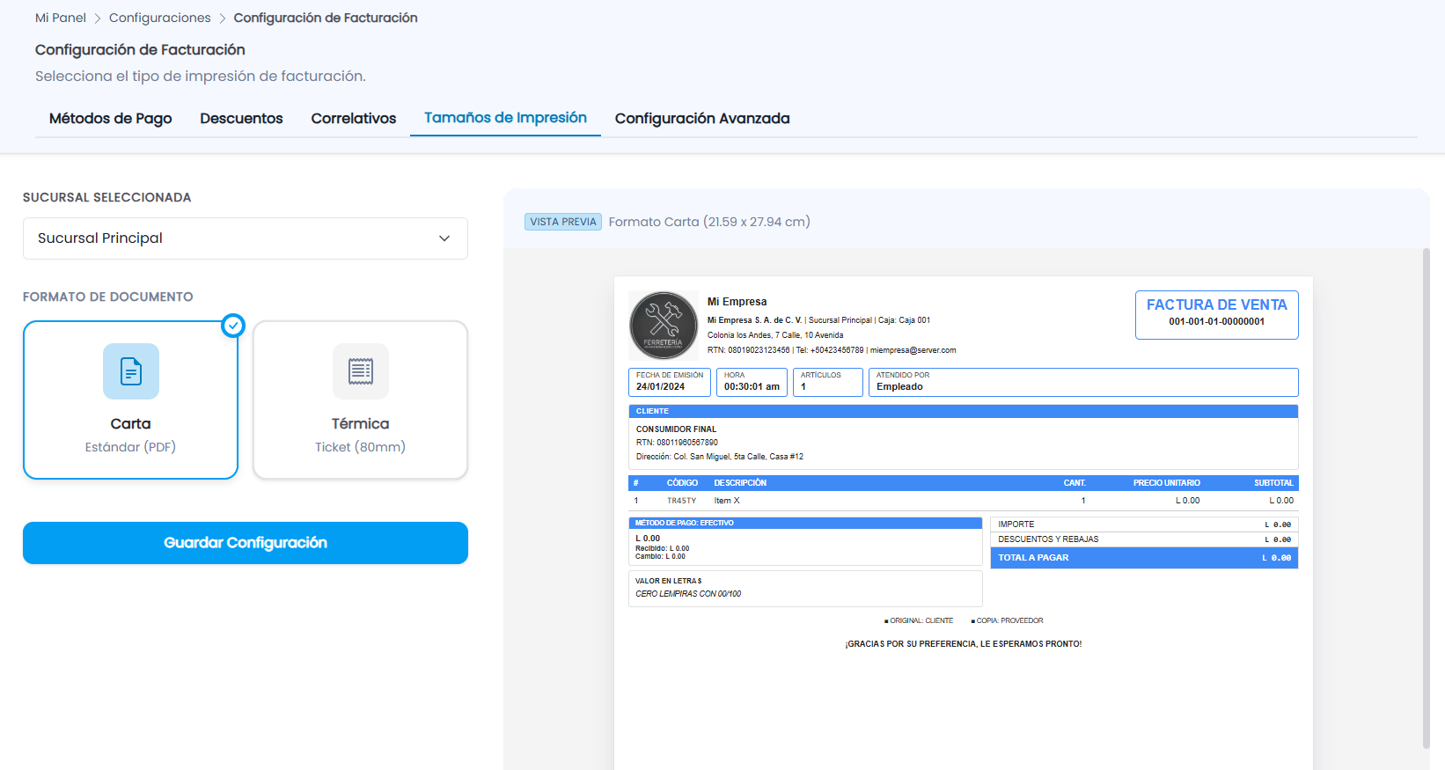Click the Ferretería company logo in preview

tap(664, 326)
